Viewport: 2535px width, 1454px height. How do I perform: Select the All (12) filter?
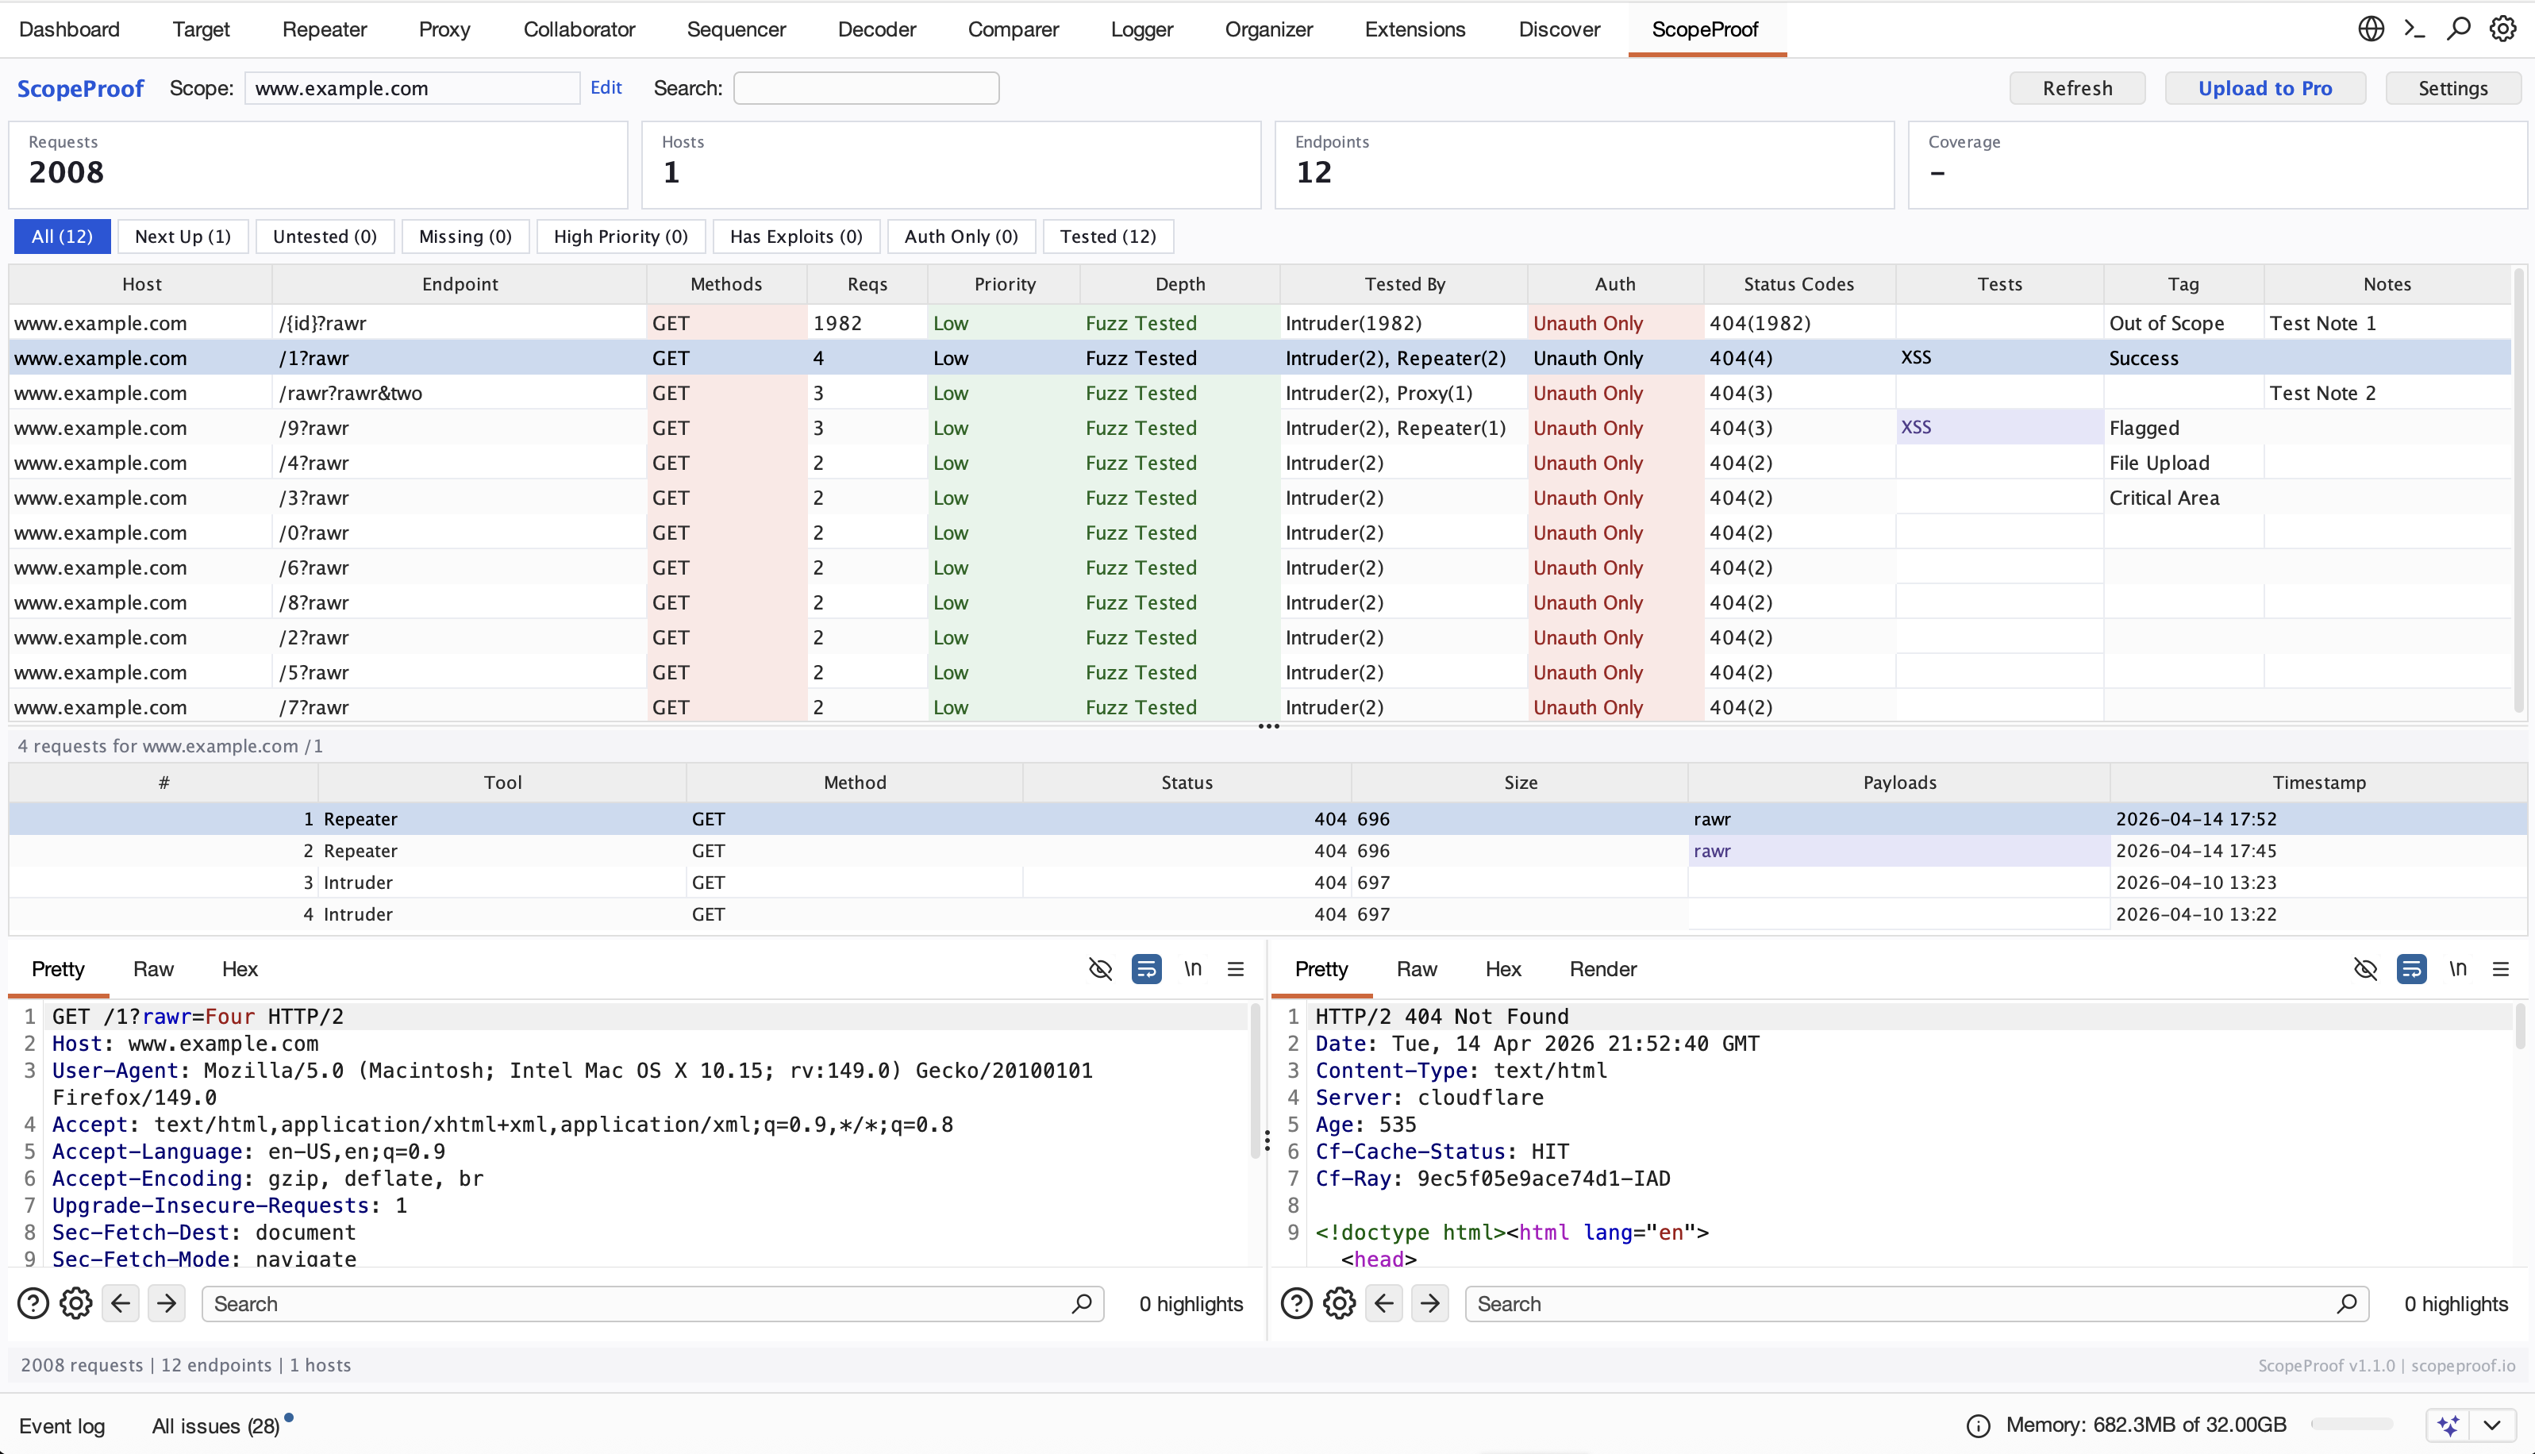(62, 237)
